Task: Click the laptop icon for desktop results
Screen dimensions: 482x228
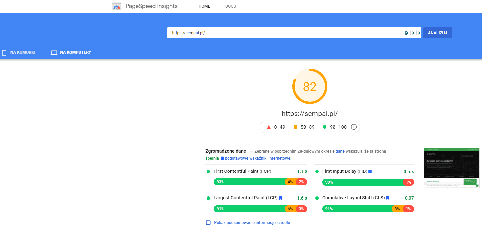Action: point(54,53)
